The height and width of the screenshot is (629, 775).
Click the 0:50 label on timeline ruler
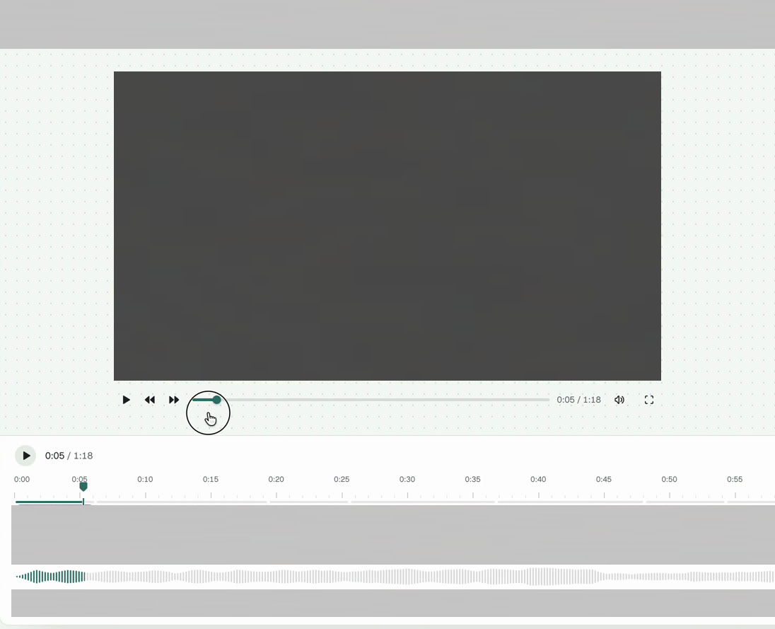(669, 479)
